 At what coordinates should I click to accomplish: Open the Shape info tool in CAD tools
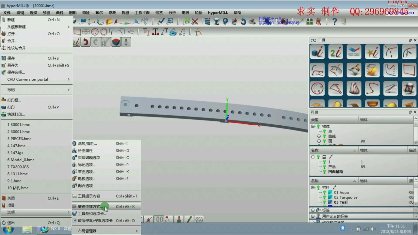317,52
